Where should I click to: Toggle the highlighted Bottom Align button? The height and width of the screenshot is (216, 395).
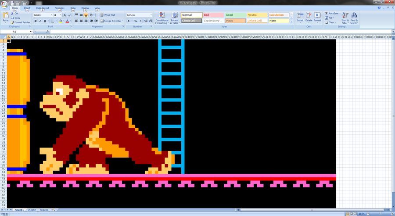[x=86, y=15]
